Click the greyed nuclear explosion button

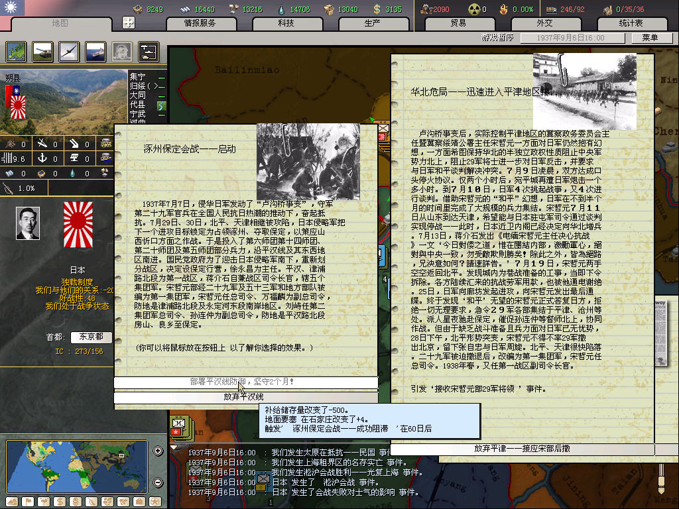tap(122, 52)
